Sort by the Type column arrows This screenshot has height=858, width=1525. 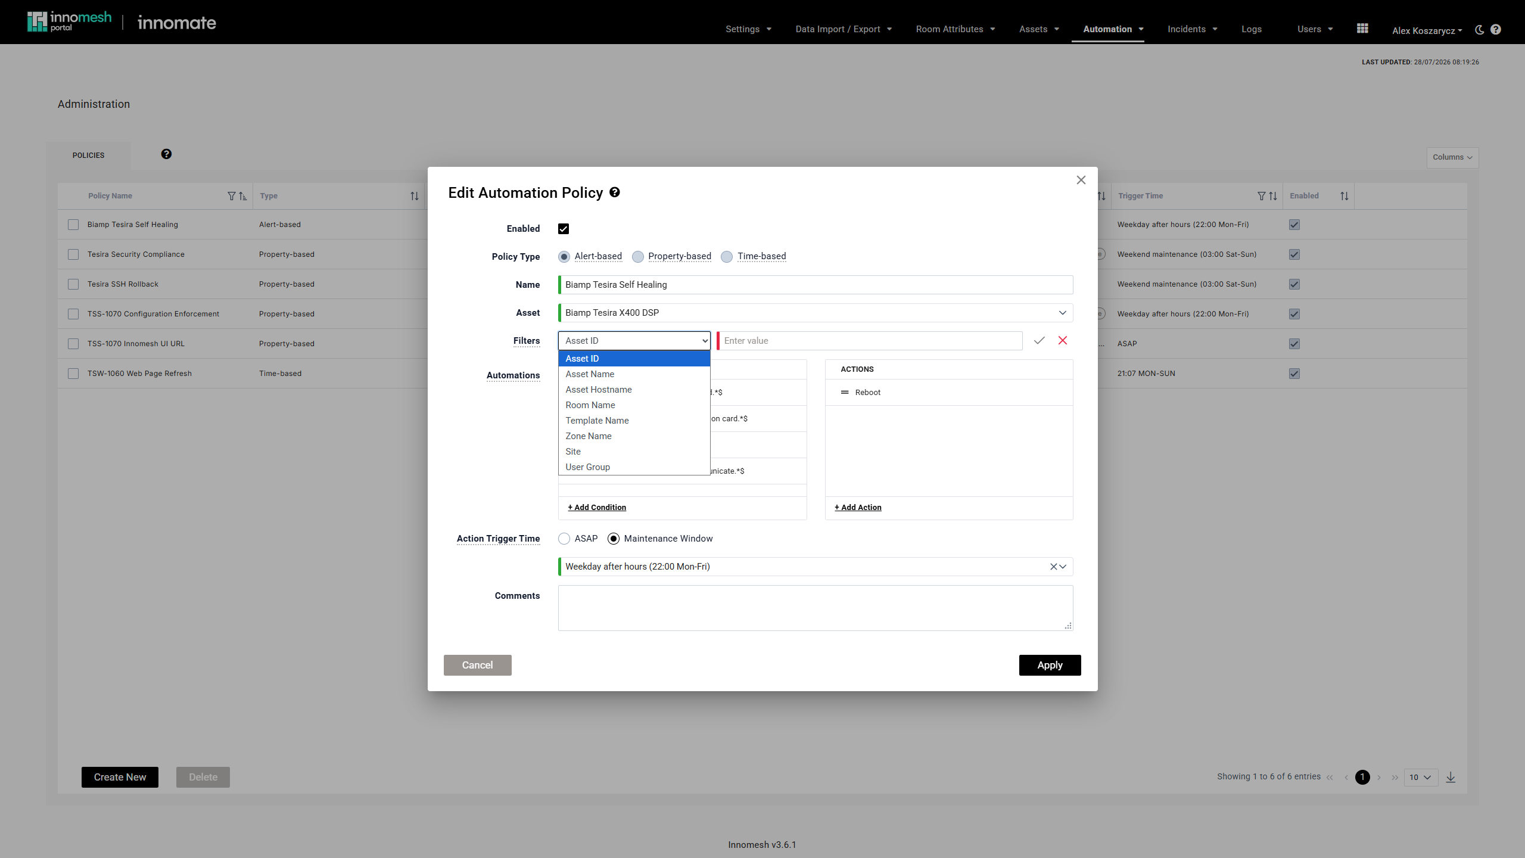tap(415, 196)
